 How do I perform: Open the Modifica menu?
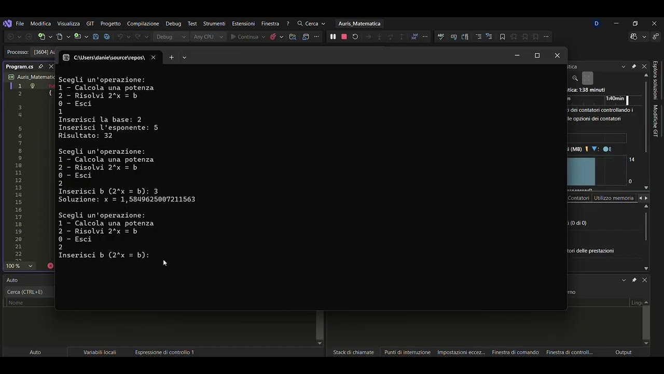tap(40, 23)
